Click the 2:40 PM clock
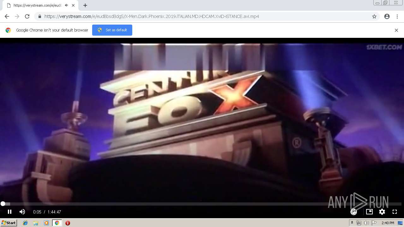The image size is (404, 227). (388, 223)
